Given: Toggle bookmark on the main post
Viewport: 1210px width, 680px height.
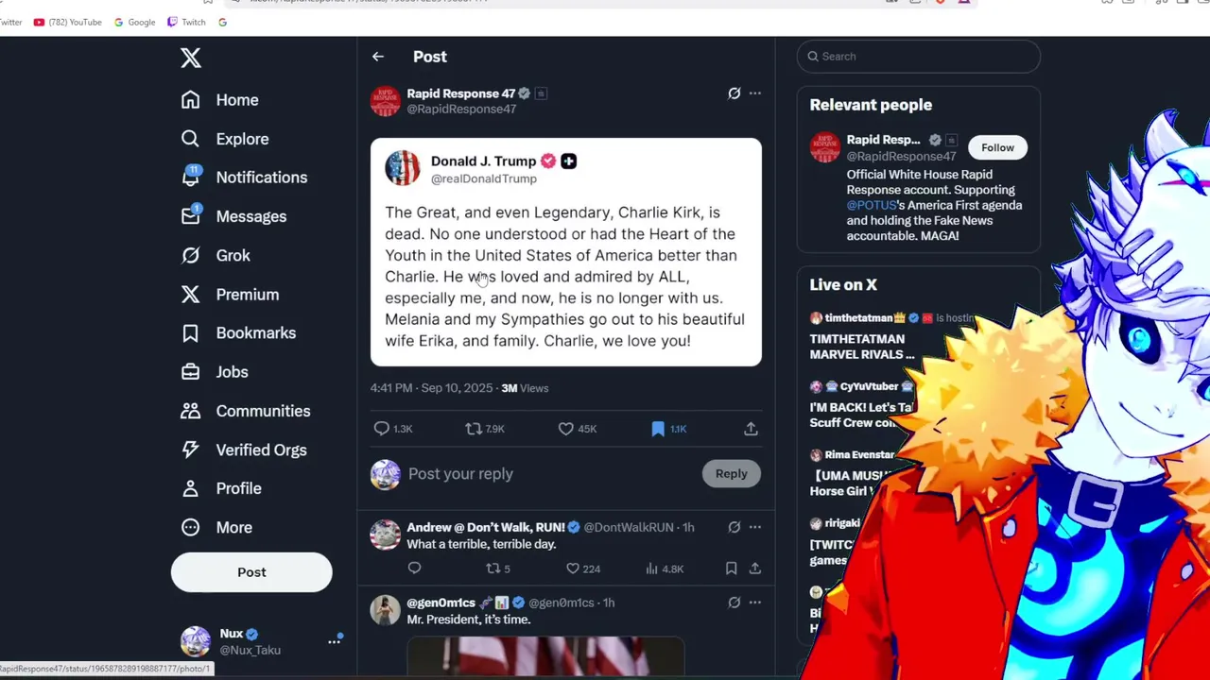Looking at the screenshot, I should [658, 429].
